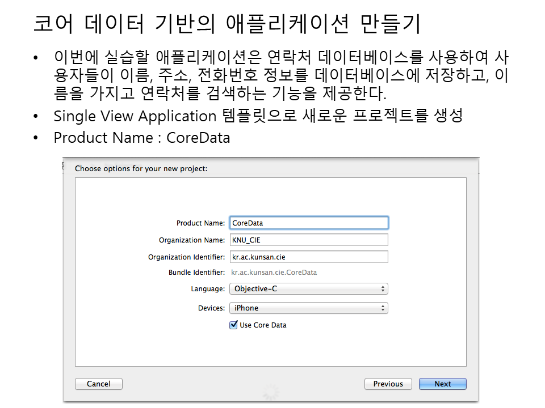This screenshot has width=545, height=408.
Task: Click the 'Organization Identifier:' form label
Action: click(x=187, y=257)
